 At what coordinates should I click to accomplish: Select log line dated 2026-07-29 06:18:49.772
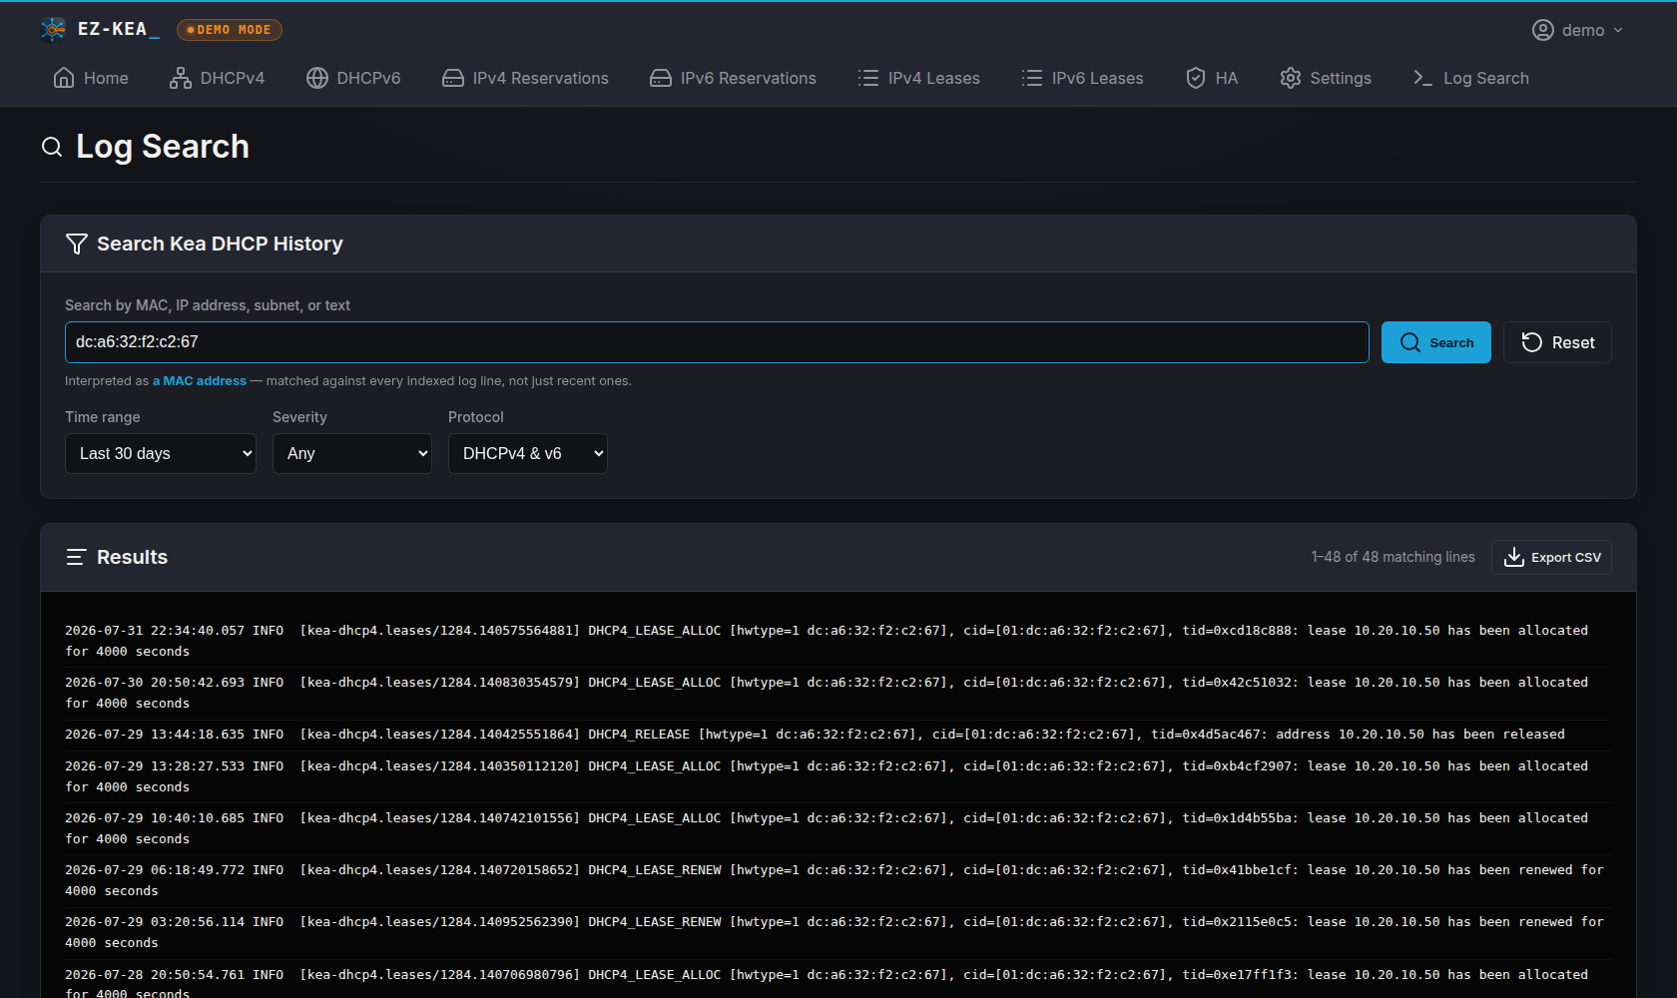(838, 880)
